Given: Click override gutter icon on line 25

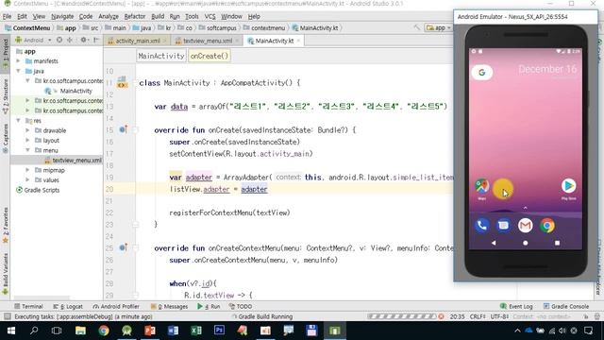Looking at the screenshot, I should point(123,247).
